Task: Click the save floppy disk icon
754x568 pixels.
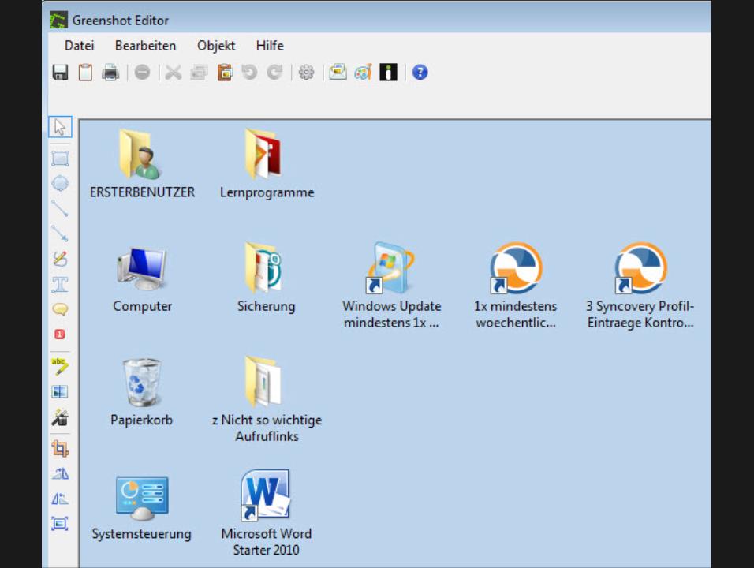Action: (x=60, y=73)
